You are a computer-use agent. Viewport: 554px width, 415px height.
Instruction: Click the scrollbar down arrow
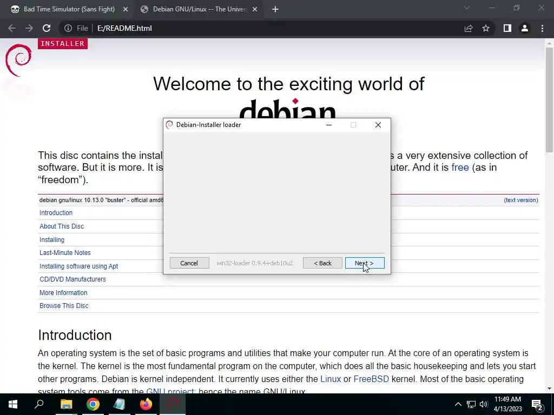pos(549,389)
